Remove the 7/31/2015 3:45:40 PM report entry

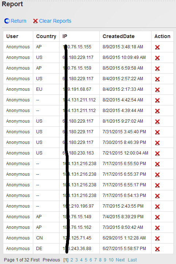coord(157,132)
